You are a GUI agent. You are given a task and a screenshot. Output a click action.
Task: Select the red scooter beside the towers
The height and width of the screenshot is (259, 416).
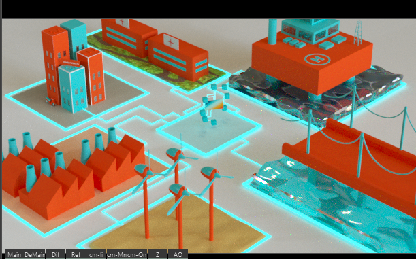click(50, 101)
